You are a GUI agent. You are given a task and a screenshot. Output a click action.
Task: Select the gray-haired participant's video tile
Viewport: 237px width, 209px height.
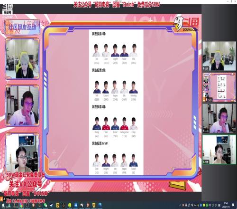(219, 56)
